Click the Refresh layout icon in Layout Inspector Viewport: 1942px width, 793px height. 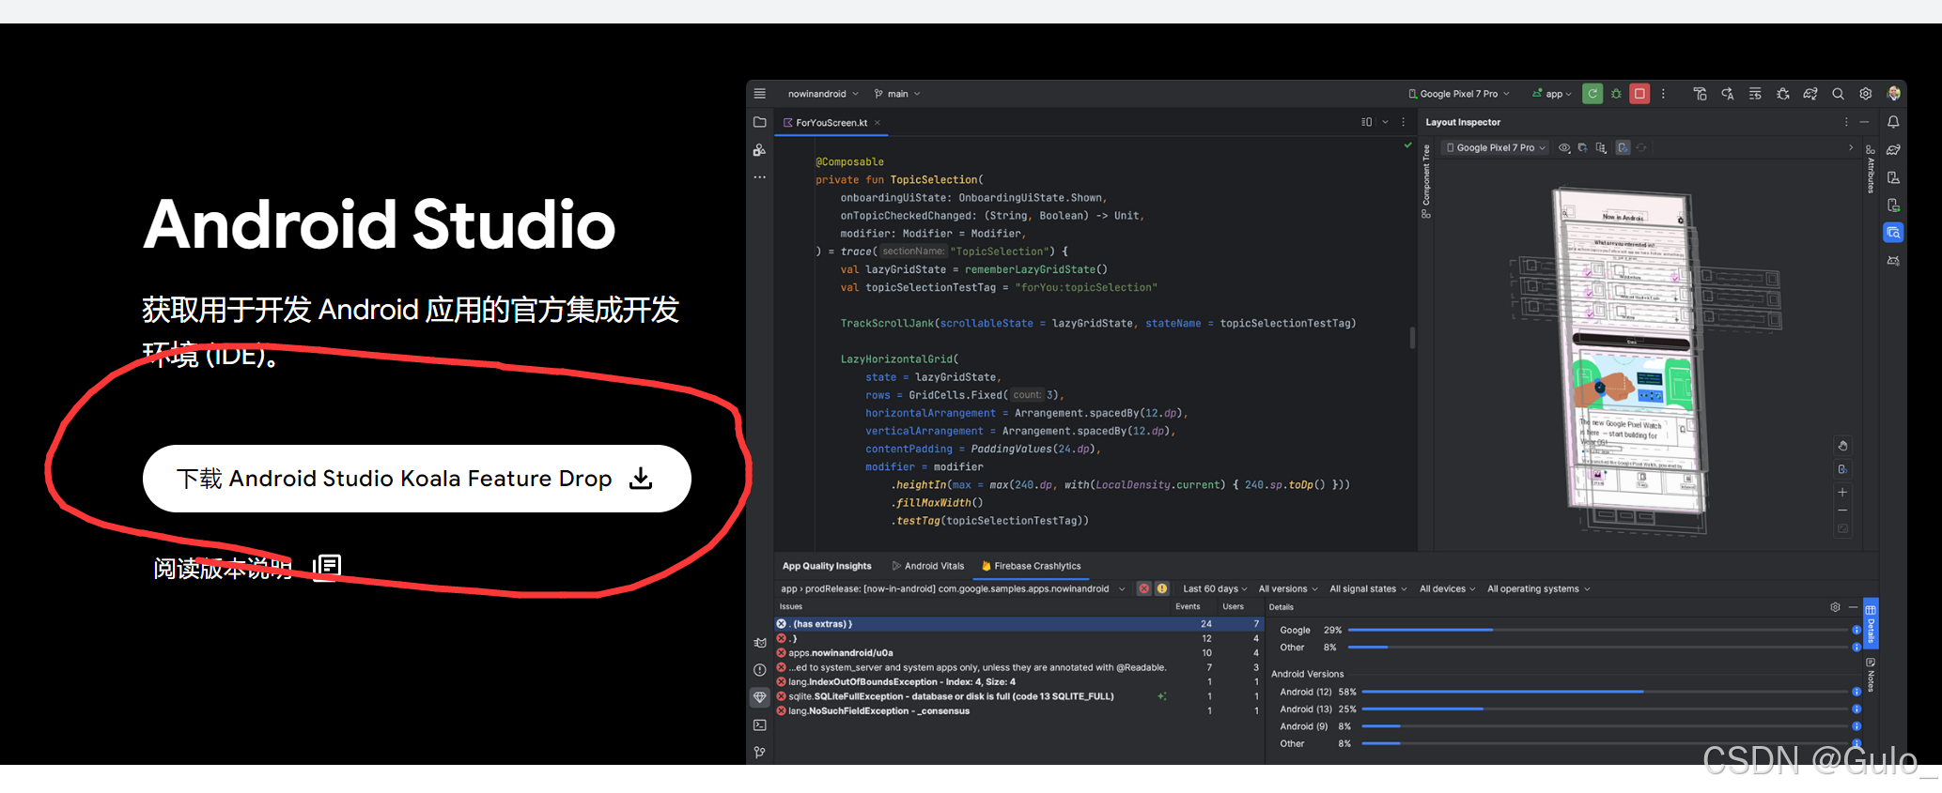coord(1641,148)
